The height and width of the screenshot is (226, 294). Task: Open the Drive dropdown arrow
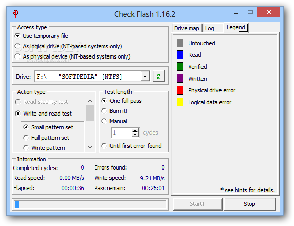click(x=145, y=76)
